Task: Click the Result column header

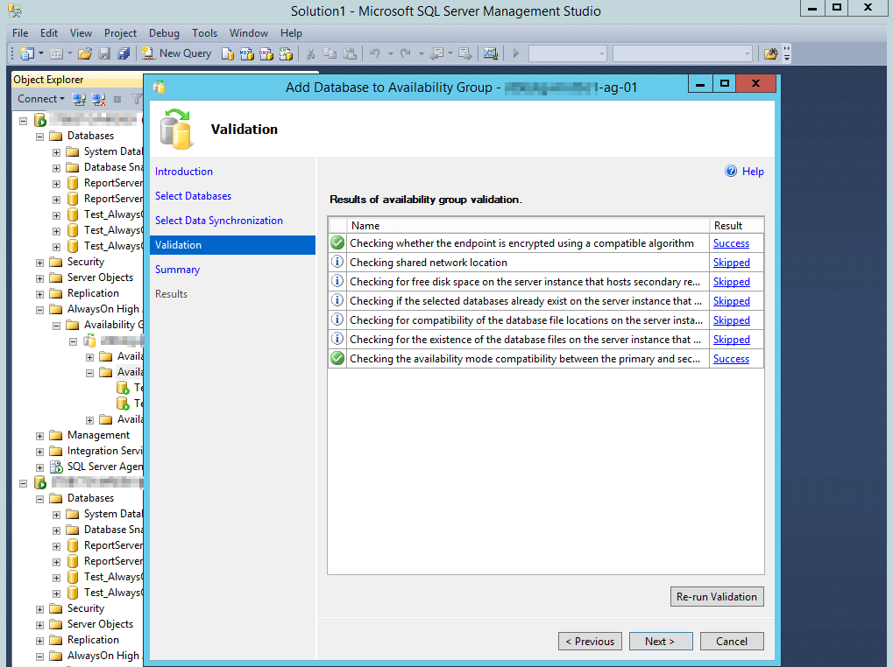Action: point(736,225)
